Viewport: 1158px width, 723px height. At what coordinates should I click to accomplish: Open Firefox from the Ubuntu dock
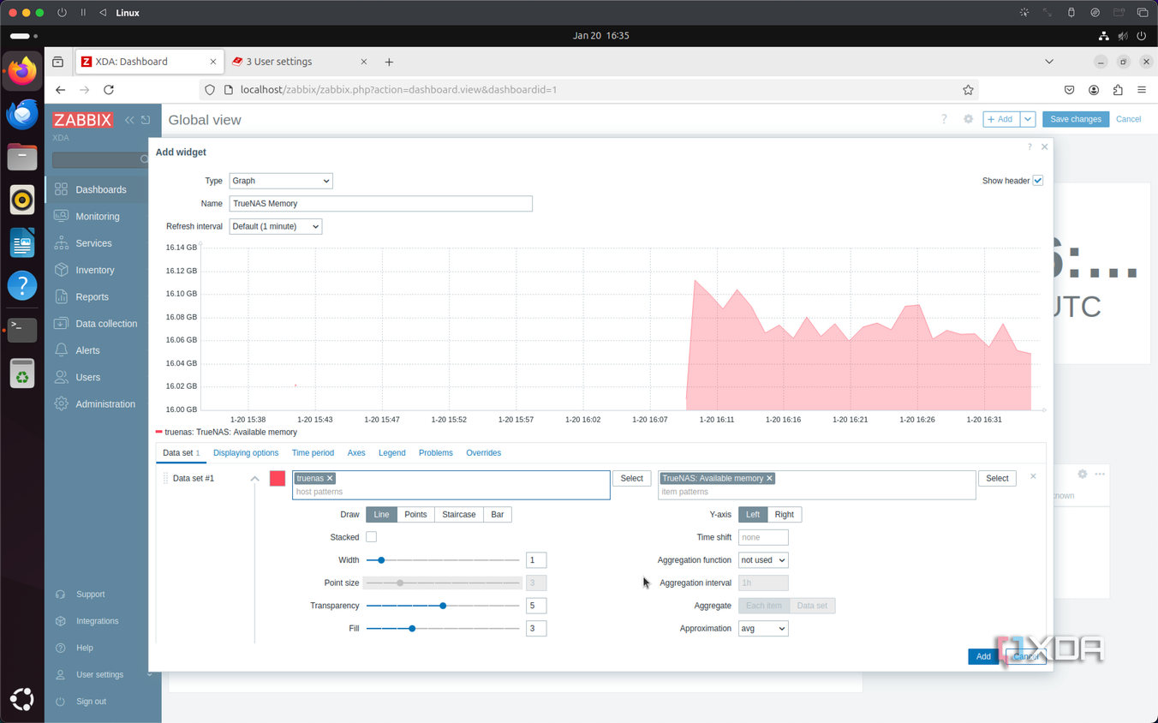tap(22, 71)
